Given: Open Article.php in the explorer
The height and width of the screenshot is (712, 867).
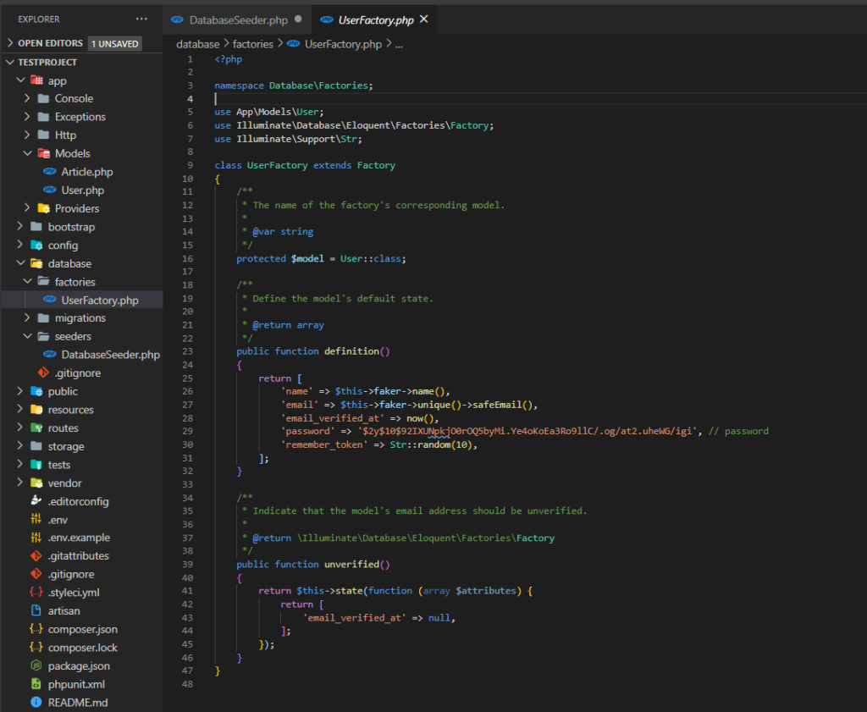Looking at the screenshot, I should tap(86, 172).
